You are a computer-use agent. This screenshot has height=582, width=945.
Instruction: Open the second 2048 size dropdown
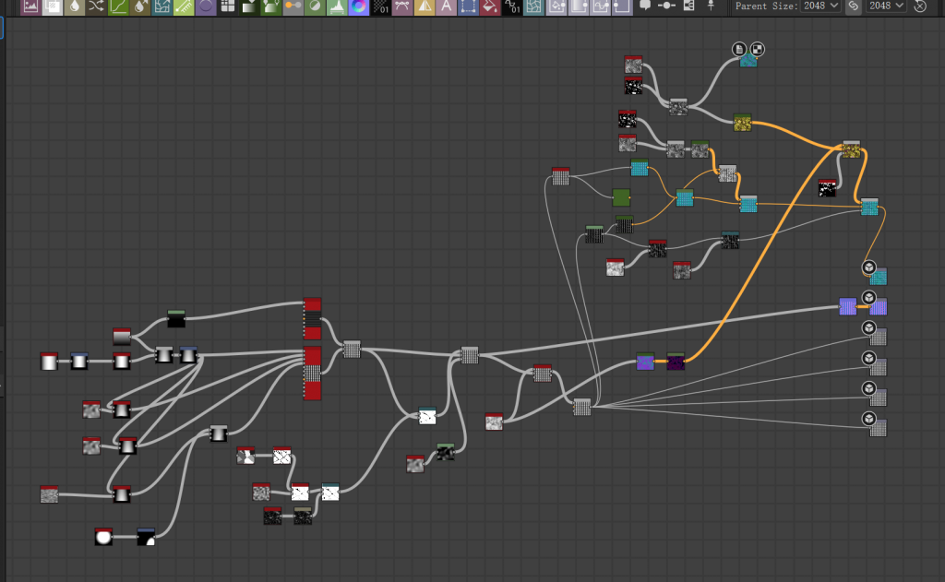point(886,6)
